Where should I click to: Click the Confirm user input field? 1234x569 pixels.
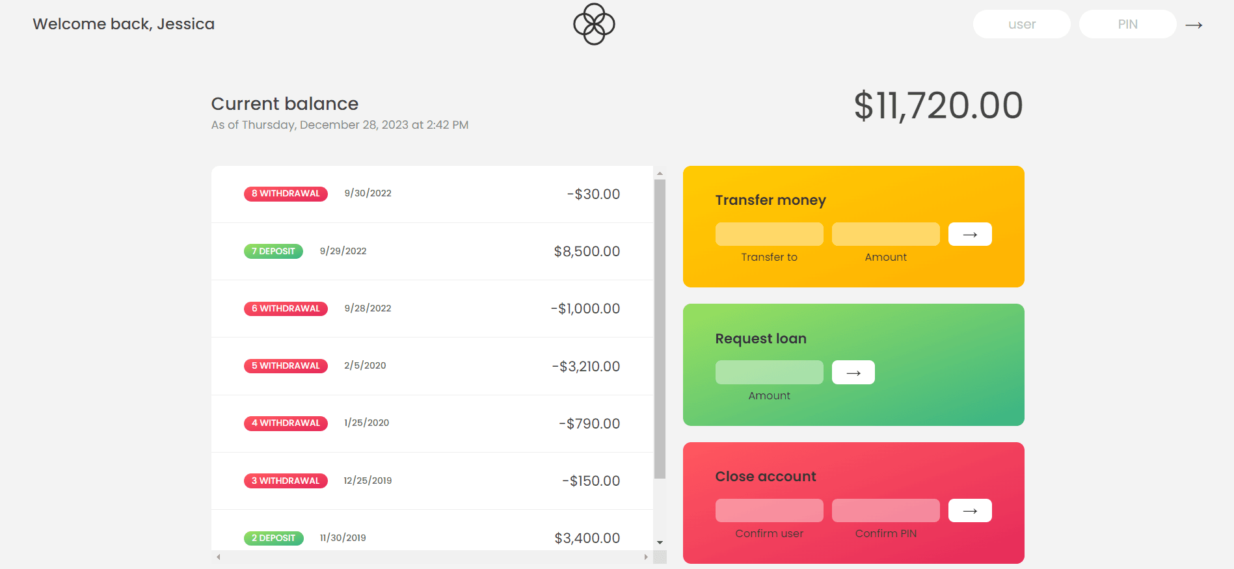point(769,510)
